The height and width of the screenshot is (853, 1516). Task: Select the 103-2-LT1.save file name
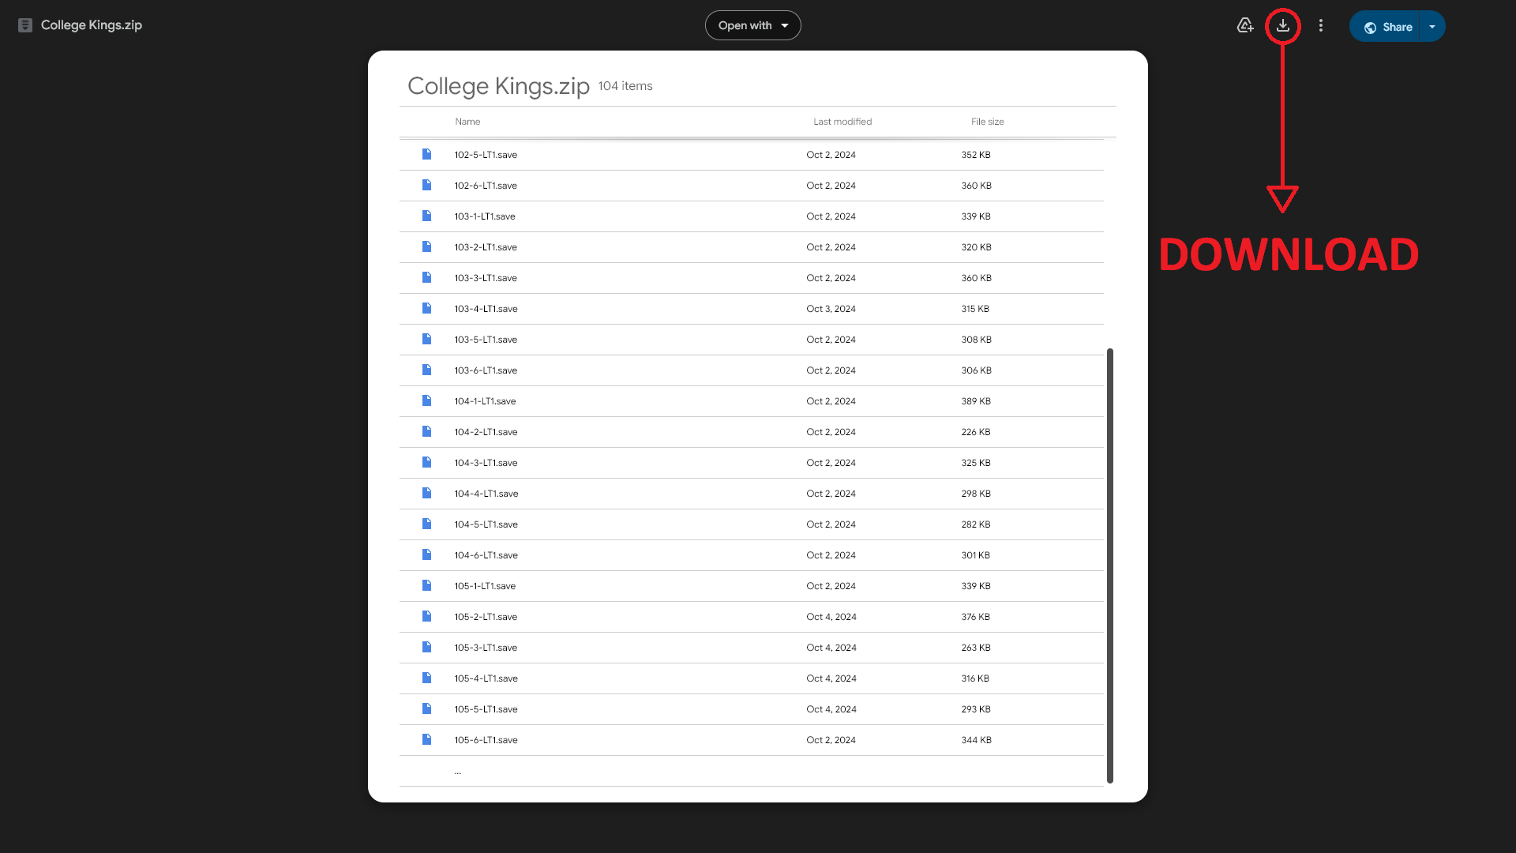tap(486, 247)
